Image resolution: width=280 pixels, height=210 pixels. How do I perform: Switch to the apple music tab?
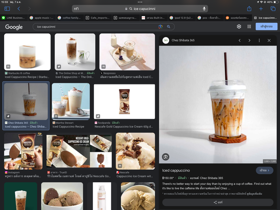pyautogui.click(x=42, y=17)
